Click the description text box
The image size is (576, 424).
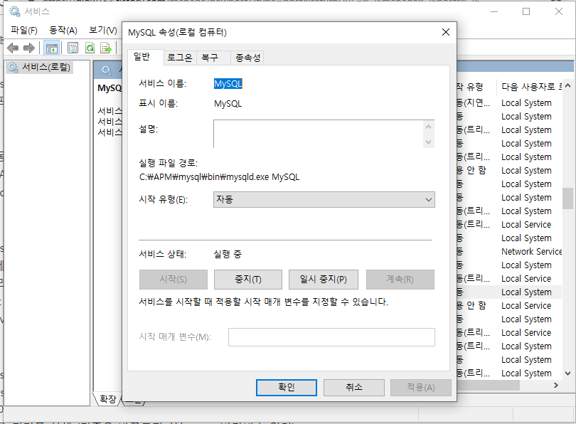coord(318,134)
